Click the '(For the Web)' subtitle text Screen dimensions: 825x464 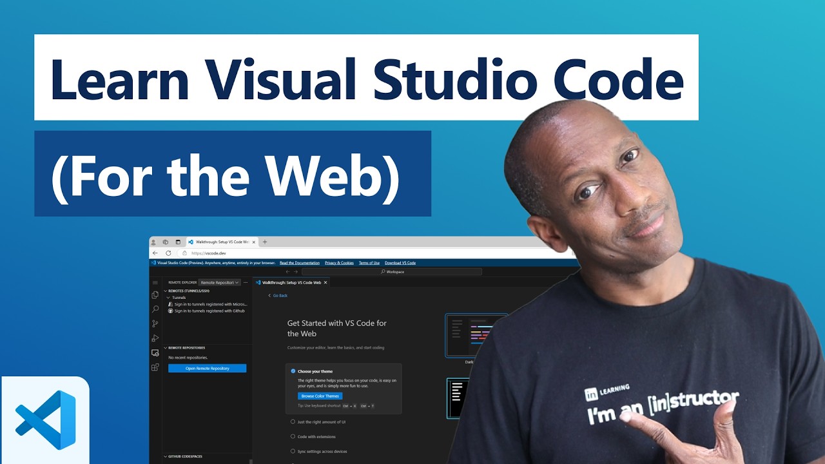pos(226,175)
